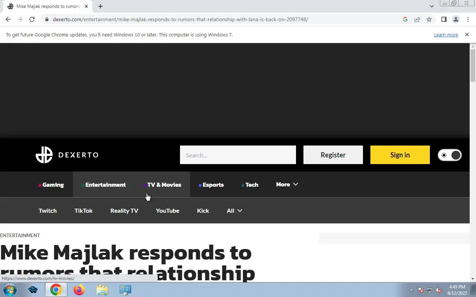
Task: Bookmark this page with the star
Action: click(x=429, y=19)
